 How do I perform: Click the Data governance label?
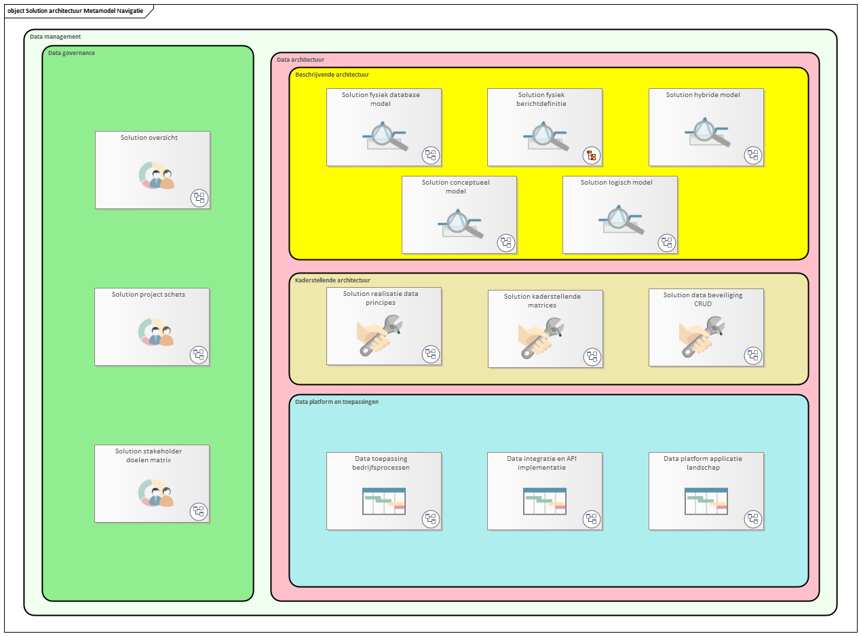point(71,53)
